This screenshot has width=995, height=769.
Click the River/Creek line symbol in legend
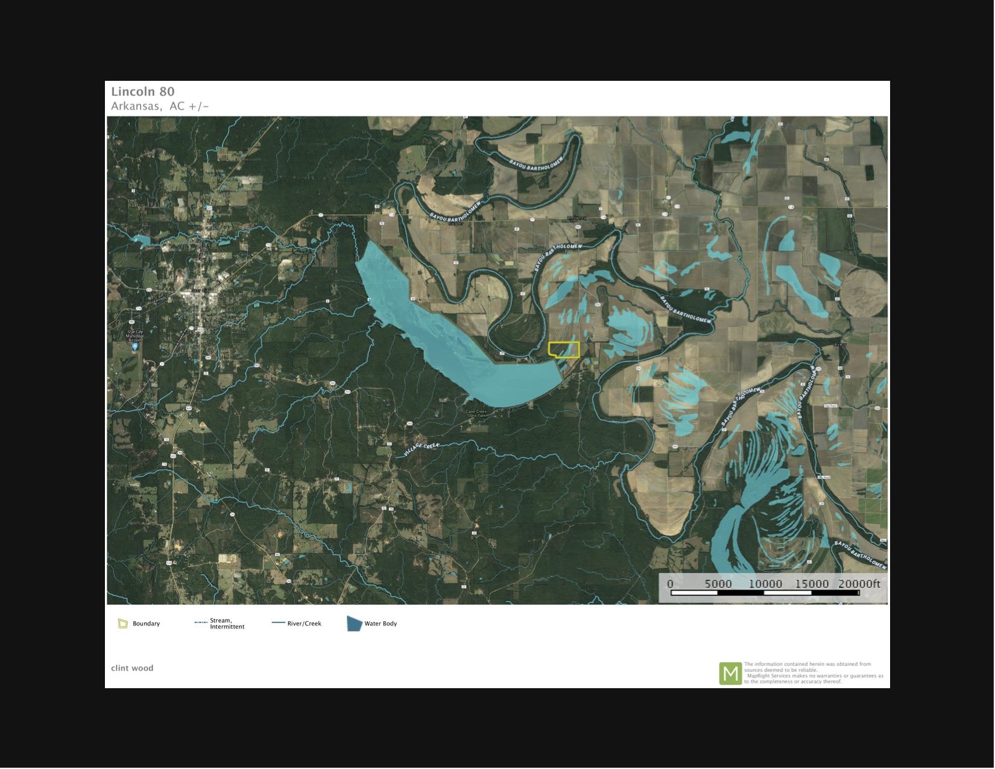tap(278, 623)
